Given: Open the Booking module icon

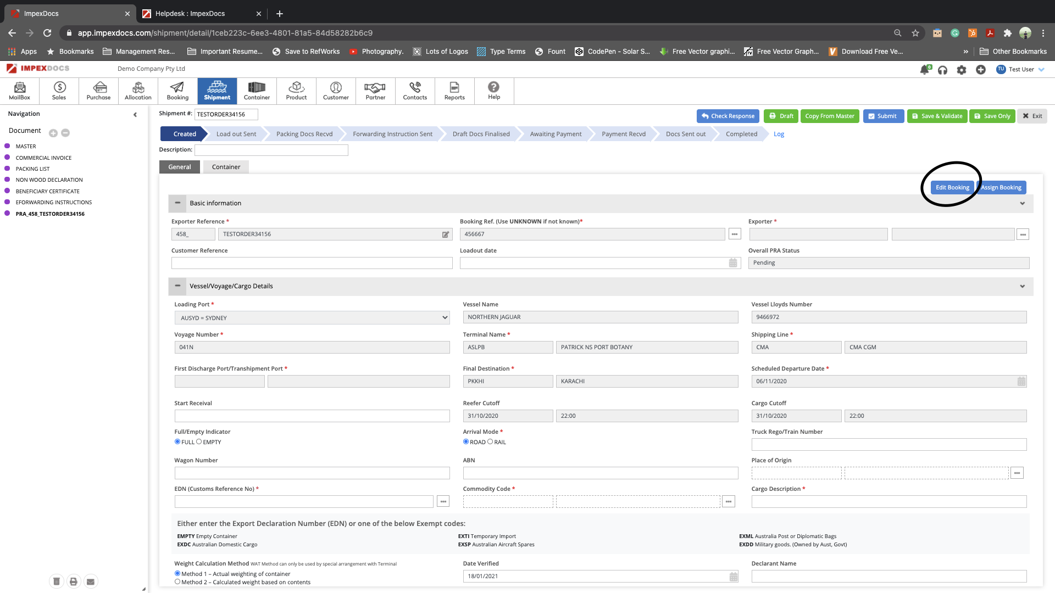Looking at the screenshot, I should point(177,91).
